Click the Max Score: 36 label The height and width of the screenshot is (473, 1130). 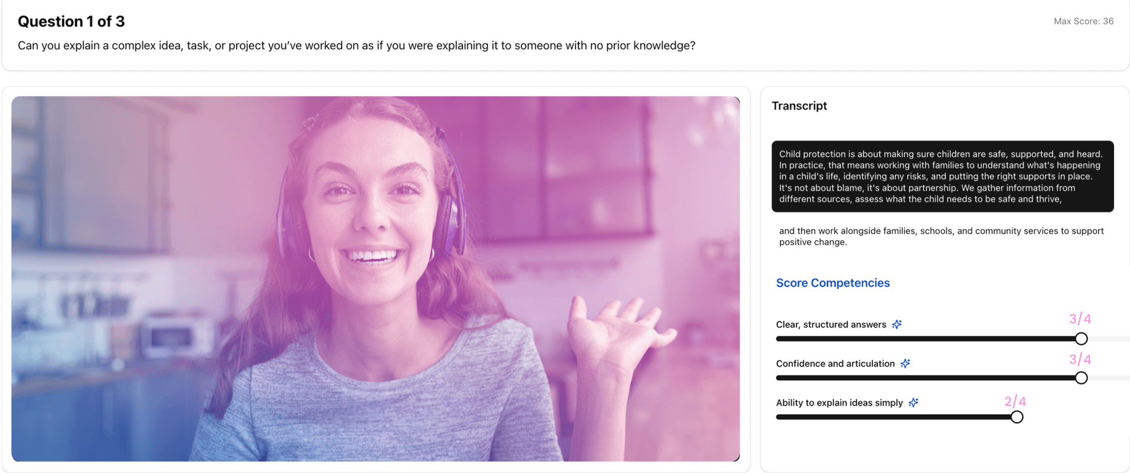[1083, 21]
